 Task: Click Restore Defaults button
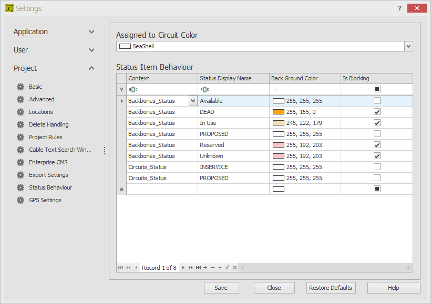click(x=331, y=288)
